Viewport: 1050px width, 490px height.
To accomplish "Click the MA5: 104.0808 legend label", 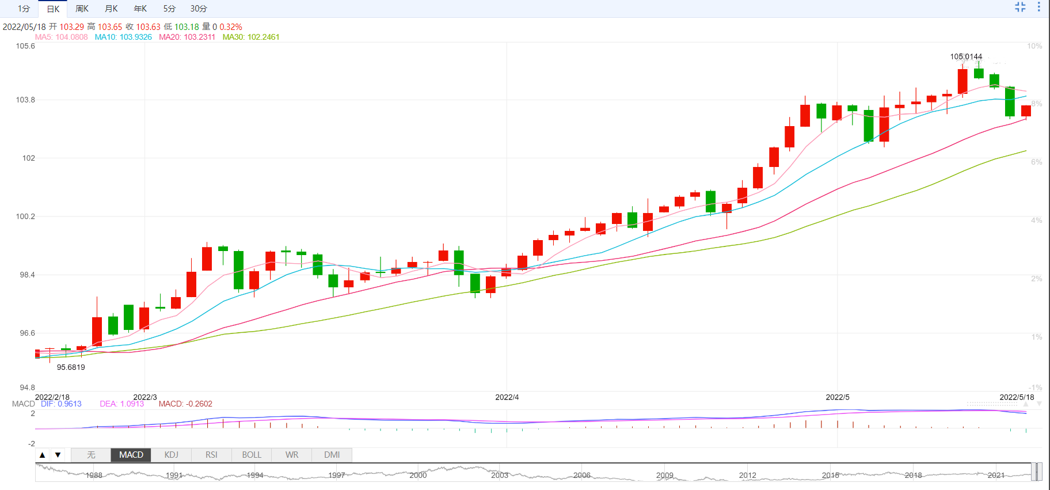I will pyautogui.click(x=61, y=37).
